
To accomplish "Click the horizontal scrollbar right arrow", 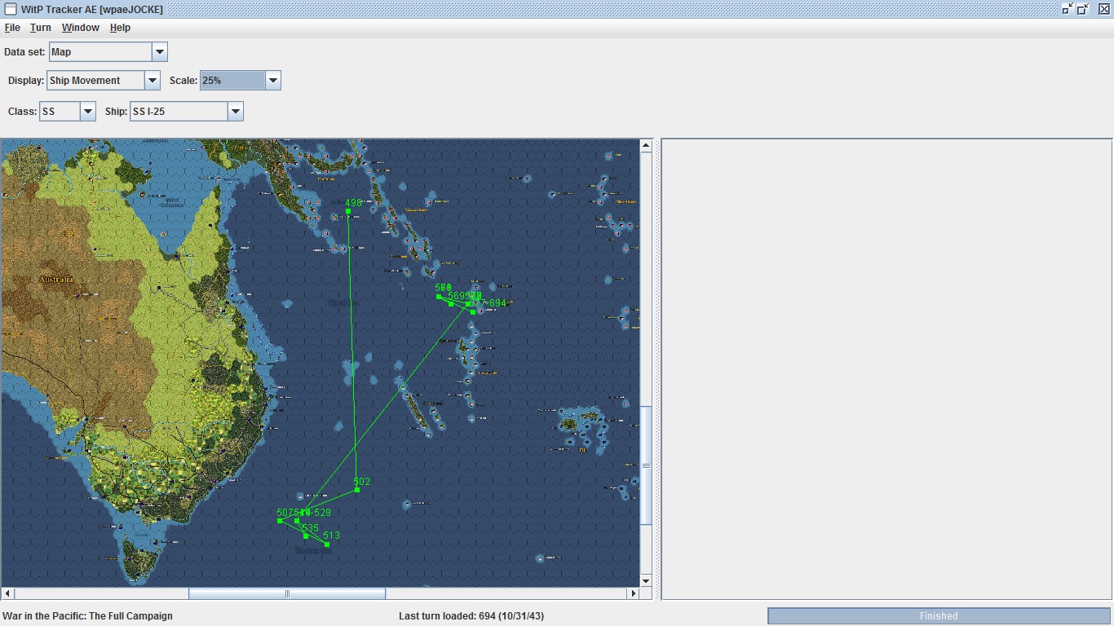I will [x=634, y=593].
